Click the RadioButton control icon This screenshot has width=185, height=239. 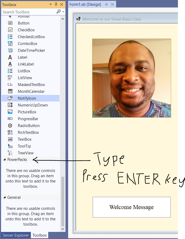(10, 126)
